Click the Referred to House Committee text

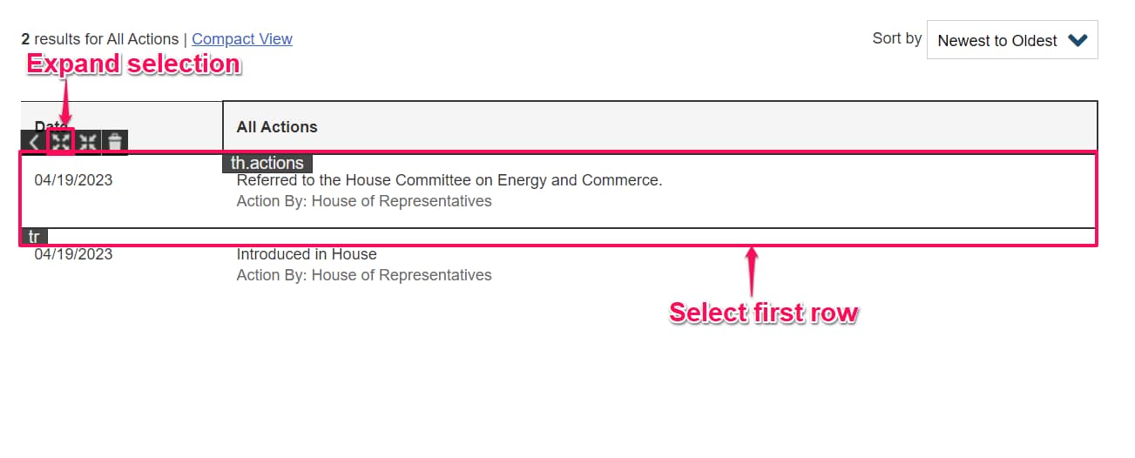449,181
